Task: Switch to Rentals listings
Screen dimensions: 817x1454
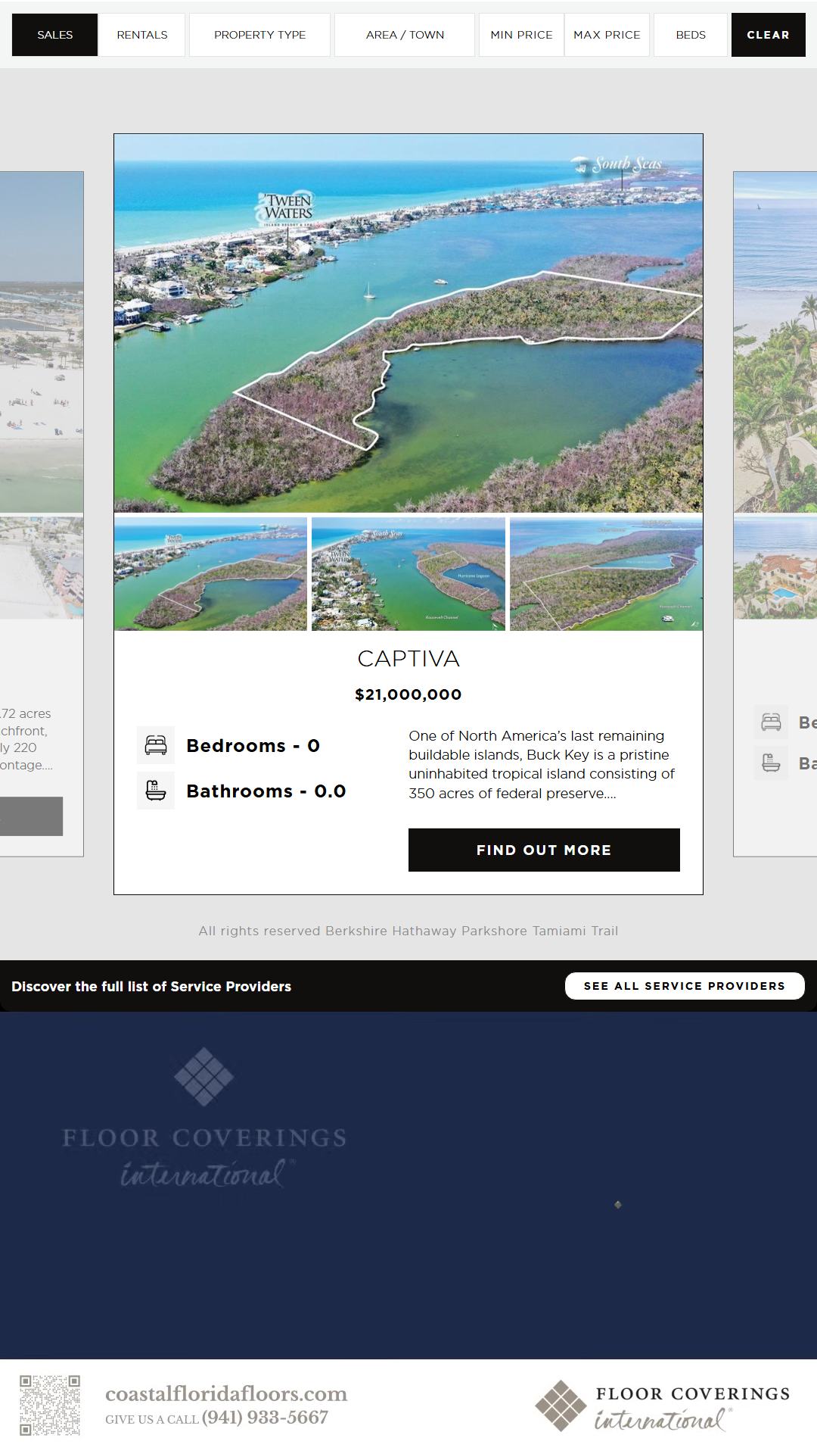Action: [x=142, y=35]
